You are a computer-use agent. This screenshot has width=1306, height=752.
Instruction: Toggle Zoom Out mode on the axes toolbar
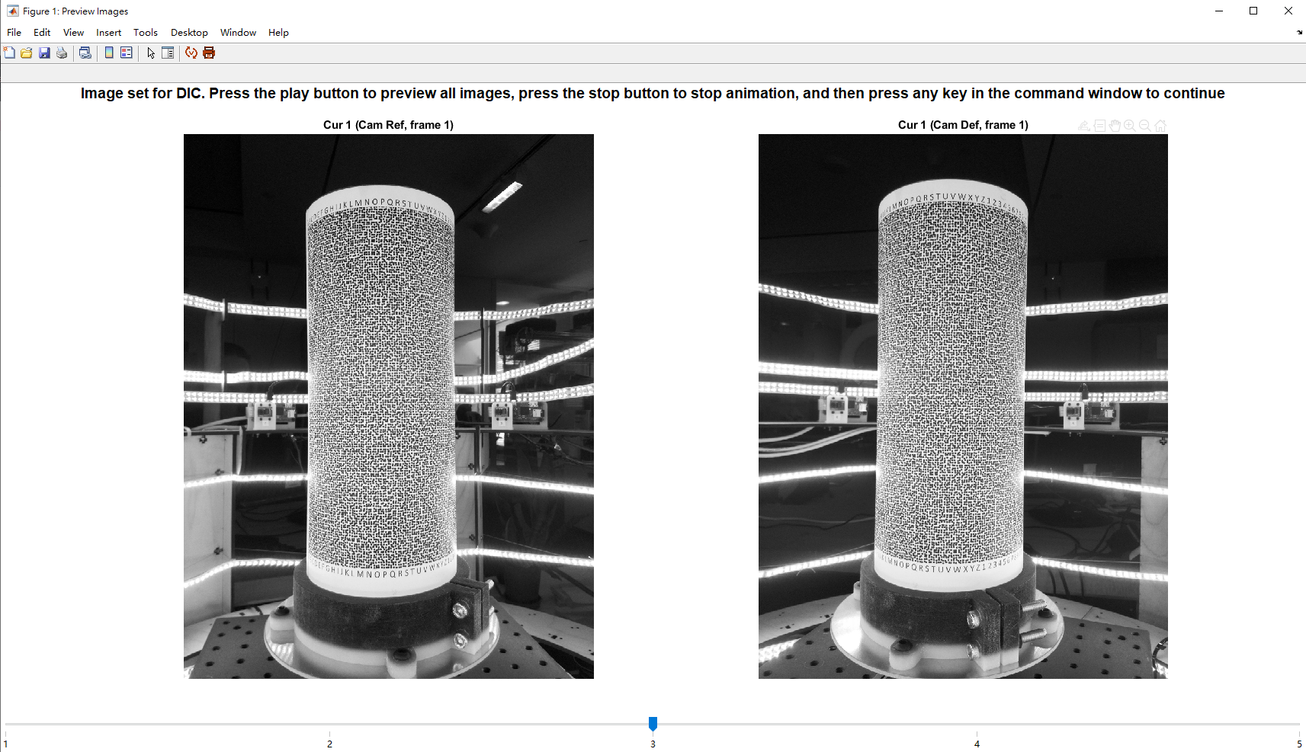point(1144,126)
